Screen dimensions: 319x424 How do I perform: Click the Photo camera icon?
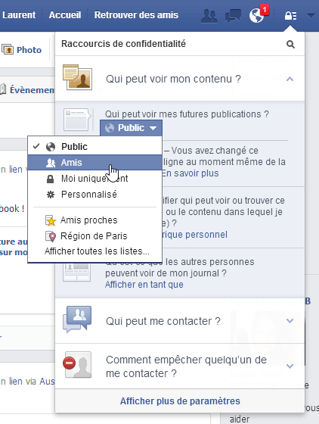(x=8, y=49)
